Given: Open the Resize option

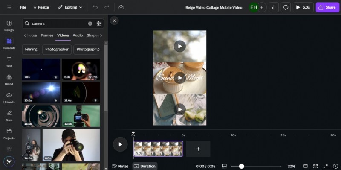Looking at the screenshot, I should 41,7.
